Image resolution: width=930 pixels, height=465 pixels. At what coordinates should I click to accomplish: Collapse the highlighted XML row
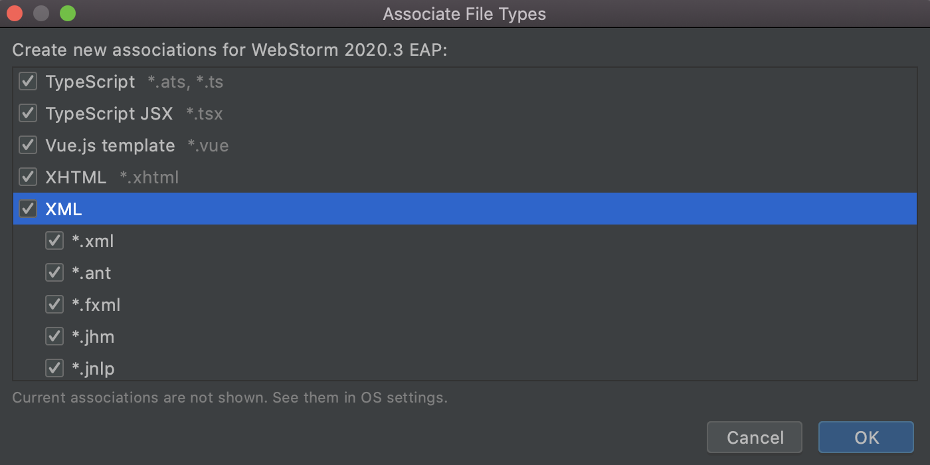pos(64,209)
